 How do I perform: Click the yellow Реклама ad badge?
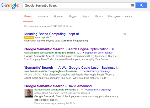[29, 37]
